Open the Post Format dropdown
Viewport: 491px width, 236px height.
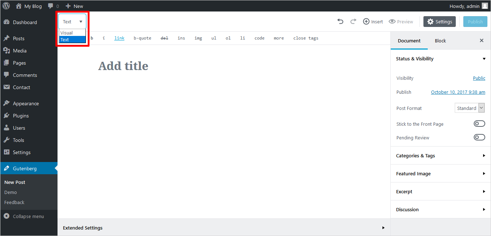[x=469, y=108]
